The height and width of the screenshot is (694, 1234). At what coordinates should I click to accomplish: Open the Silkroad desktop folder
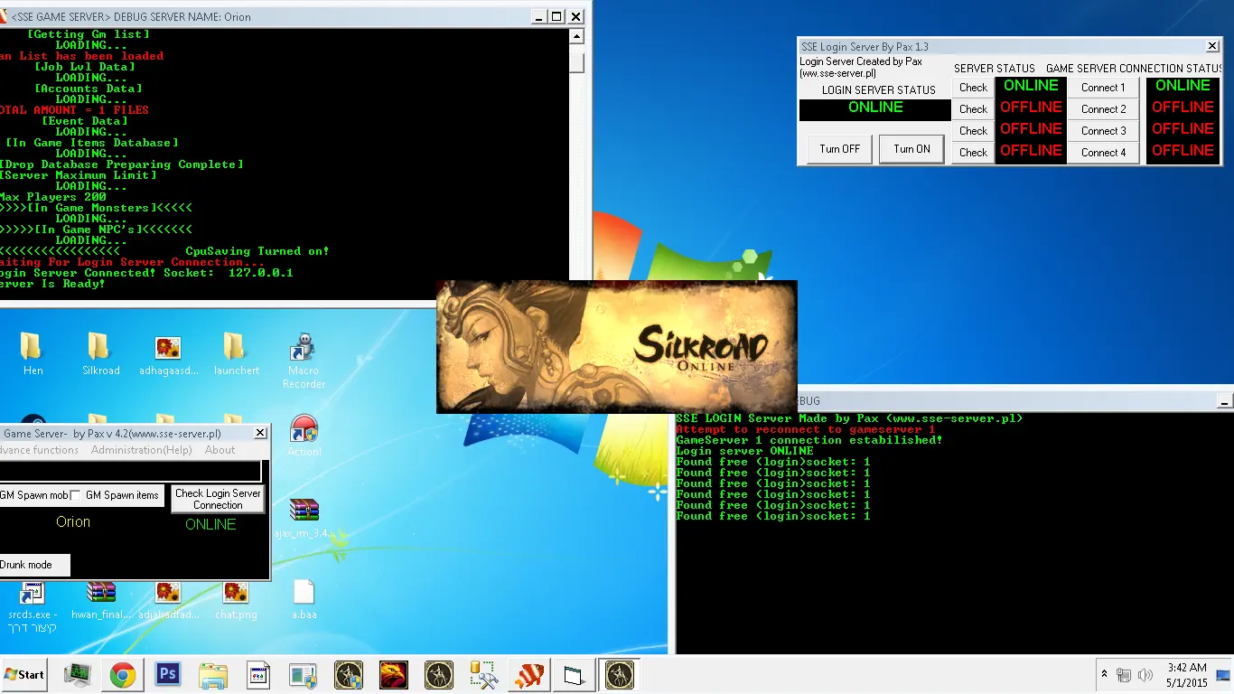point(100,354)
